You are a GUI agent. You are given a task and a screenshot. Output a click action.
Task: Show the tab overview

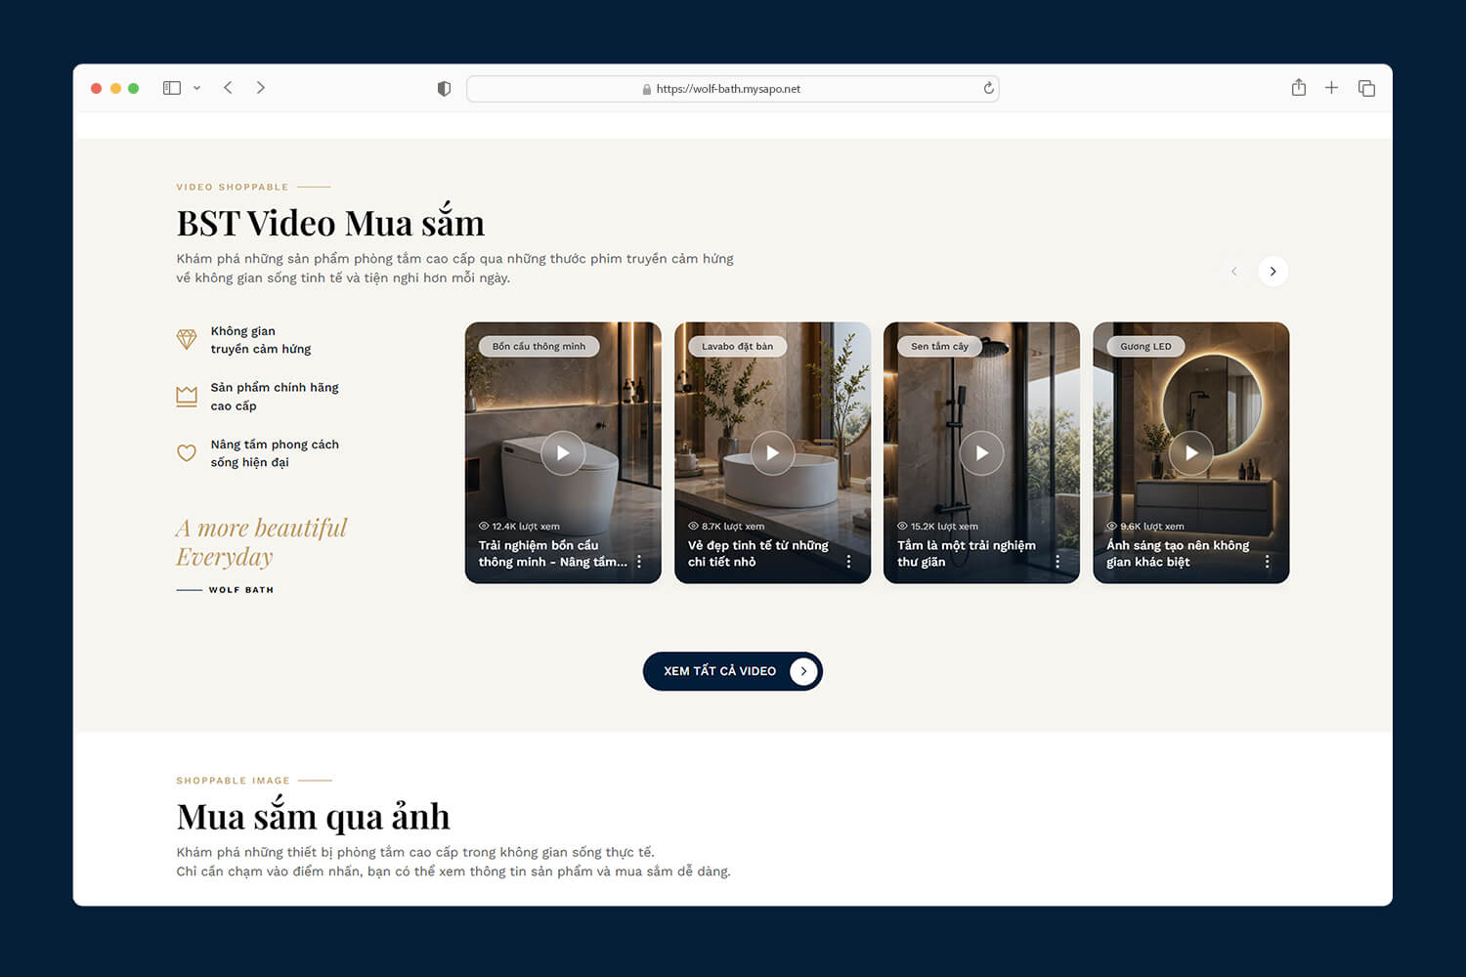pos(1366,89)
